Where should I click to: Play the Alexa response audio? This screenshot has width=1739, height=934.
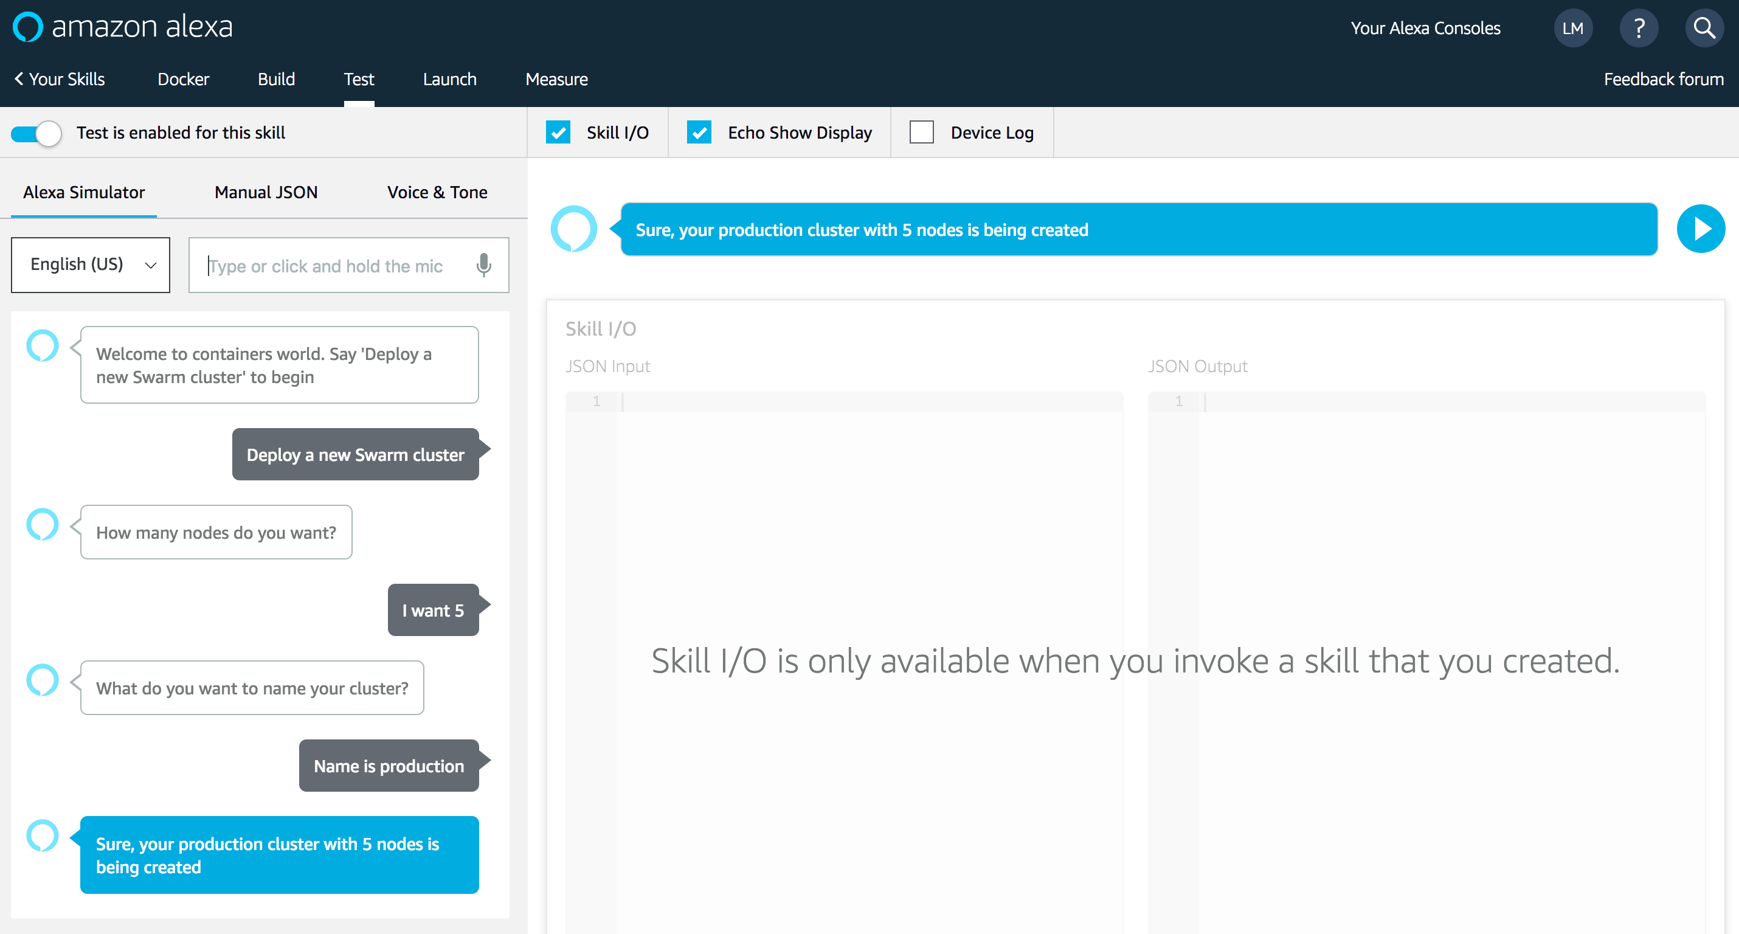coord(1701,229)
